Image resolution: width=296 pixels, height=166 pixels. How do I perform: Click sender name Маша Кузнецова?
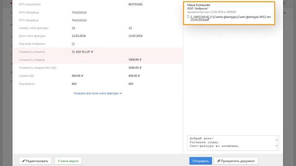[198, 5]
